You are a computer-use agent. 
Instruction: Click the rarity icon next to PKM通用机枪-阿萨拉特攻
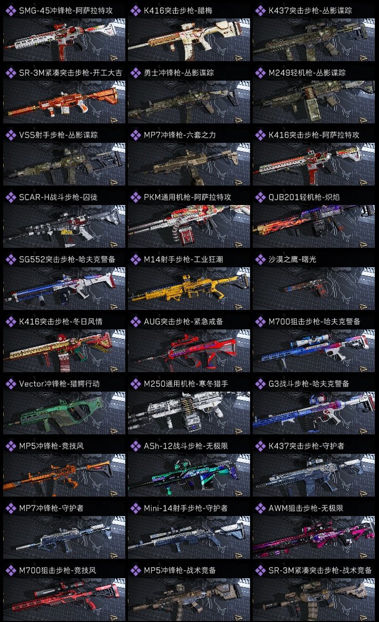coord(135,197)
